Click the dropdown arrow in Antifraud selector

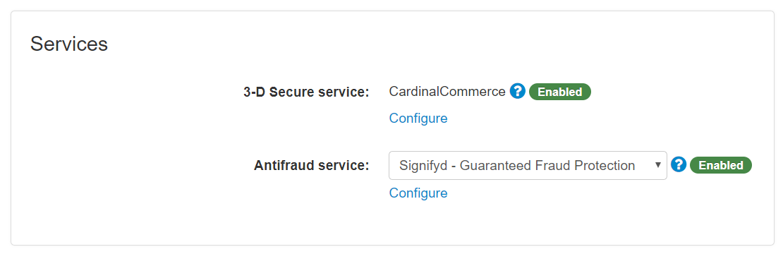(x=657, y=165)
